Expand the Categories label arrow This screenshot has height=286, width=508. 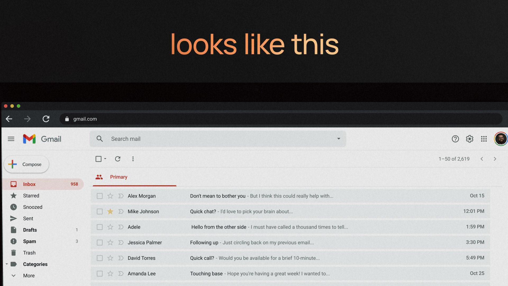point(7,264)
